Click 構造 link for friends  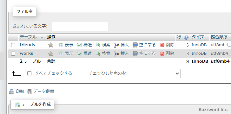(x=88, y=45)
